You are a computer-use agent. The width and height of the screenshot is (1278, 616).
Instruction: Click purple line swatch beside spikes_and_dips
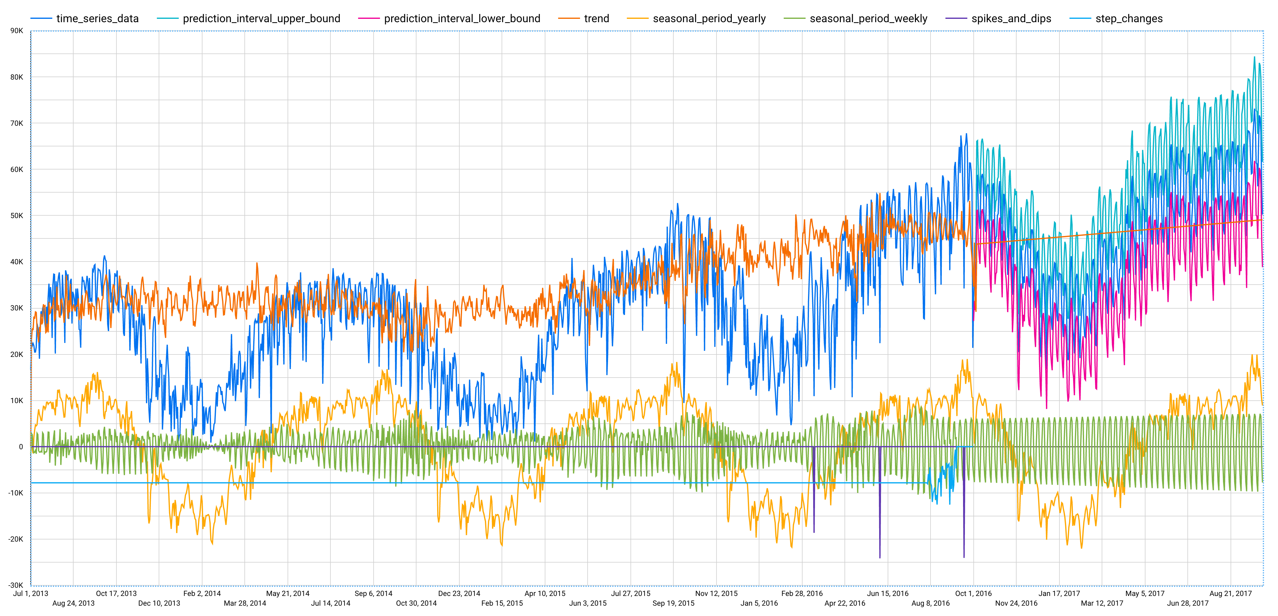[956, 19]
